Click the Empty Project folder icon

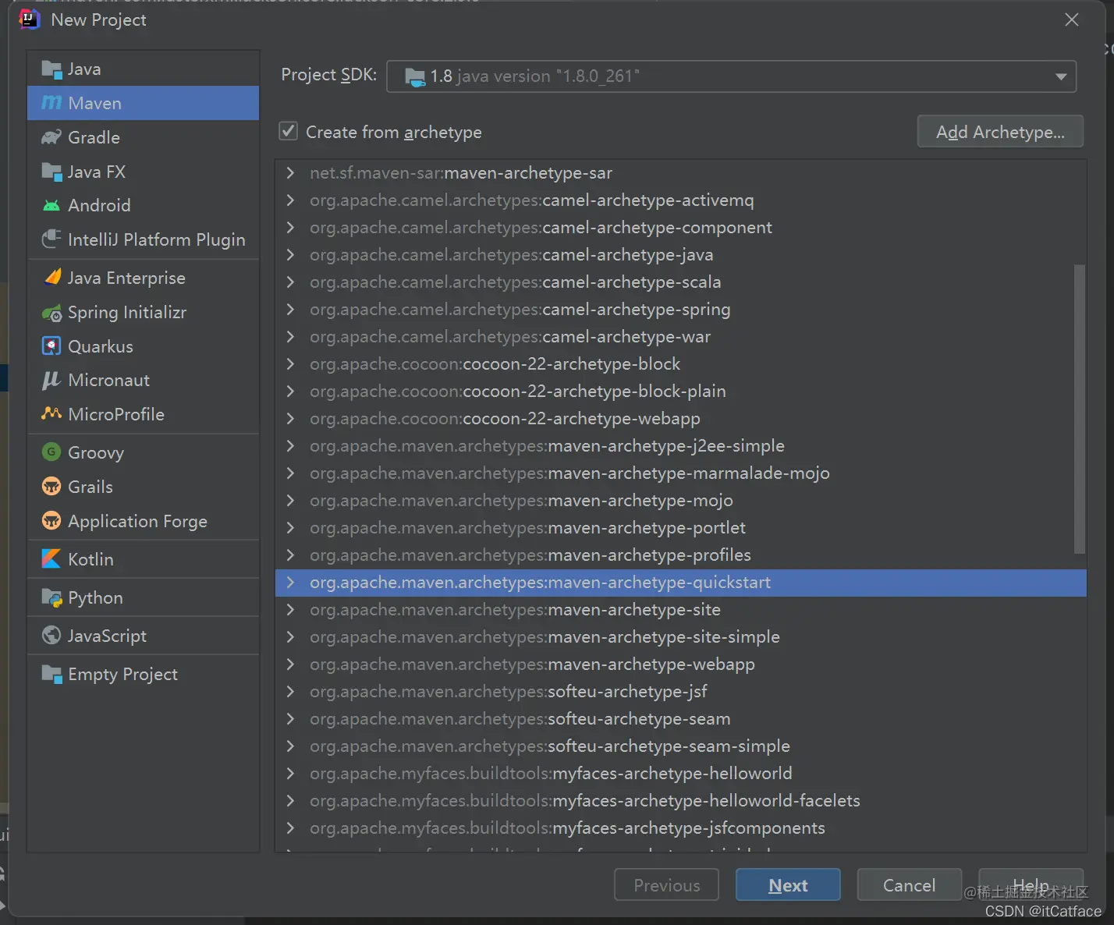(51, 675)
